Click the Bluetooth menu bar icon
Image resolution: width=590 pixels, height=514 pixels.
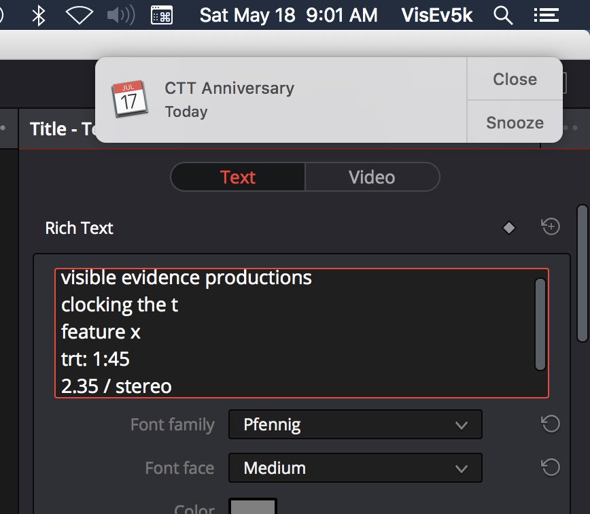39,15
